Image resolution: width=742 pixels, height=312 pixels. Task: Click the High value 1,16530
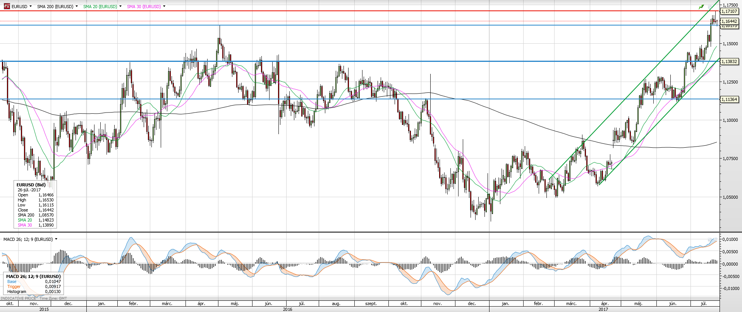(46, 200)
